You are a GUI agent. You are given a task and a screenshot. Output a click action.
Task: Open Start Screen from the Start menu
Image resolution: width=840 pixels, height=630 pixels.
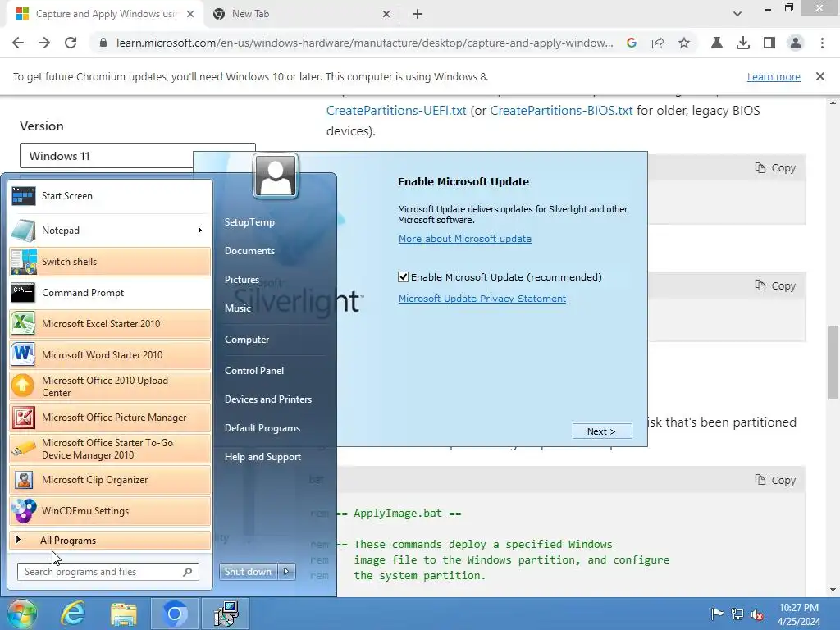pyautogui.click(x=110, y=196)
